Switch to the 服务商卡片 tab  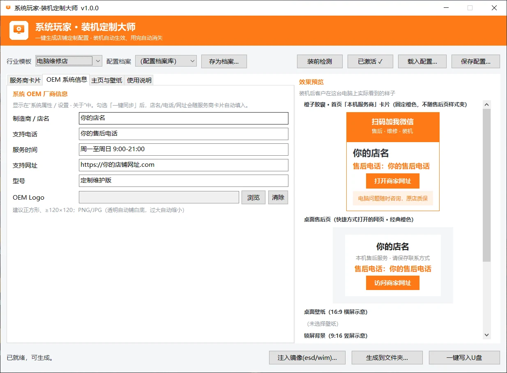pyautogui.click(x=25, y=80)
